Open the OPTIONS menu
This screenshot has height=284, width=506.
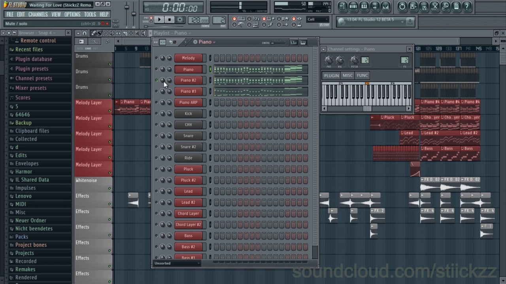point(72,14)
